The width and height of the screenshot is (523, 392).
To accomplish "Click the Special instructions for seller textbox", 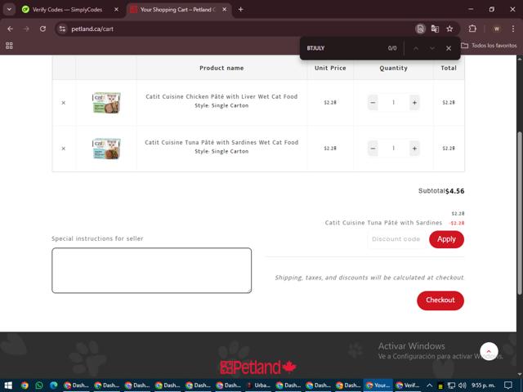I will click(151, 270).
